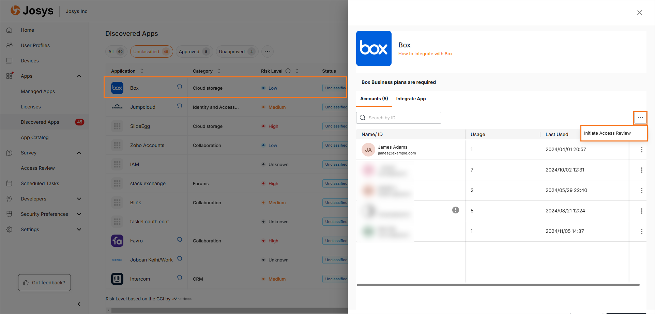Switch to the Accounts (5) tab
Image resolution: width=655 pixels, height=314 pixels.
pos(374,99)
